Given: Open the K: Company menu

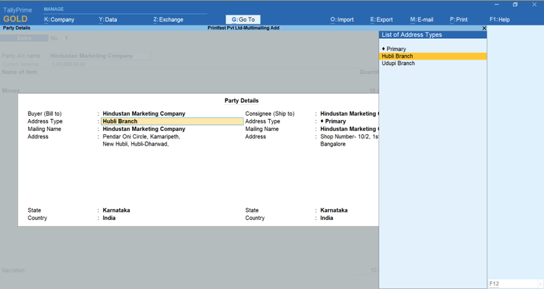Looking at the screenshot, I should 59,20.
